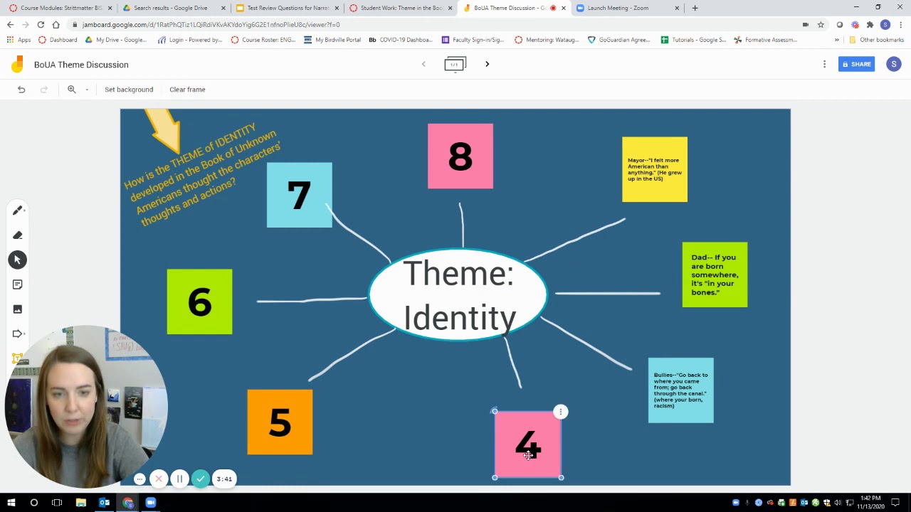Open the Google account avatar
The height and width of the screenshot is (512, 911).
tap(894, 64)
